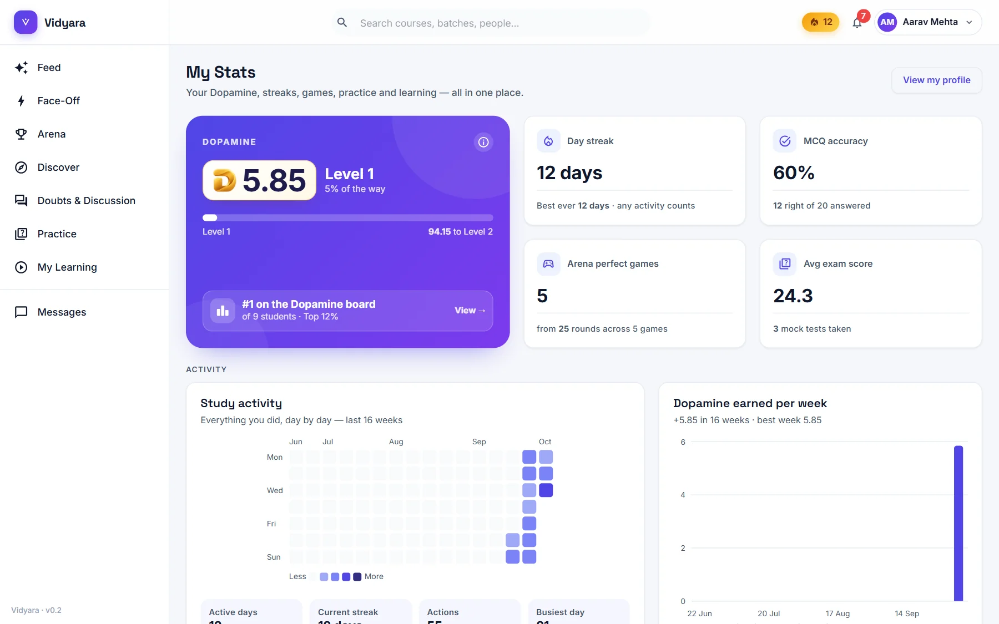Click the dark heatmap cell in Wed row
This screenshot has width=999, height=624.
tap(546, 490)
